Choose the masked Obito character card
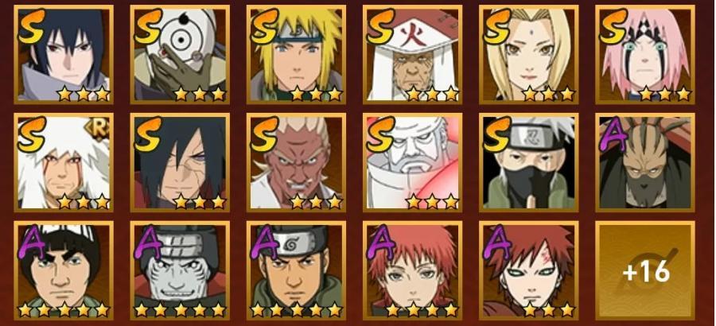Screen dimensions: 716x326 coord(180,55)
